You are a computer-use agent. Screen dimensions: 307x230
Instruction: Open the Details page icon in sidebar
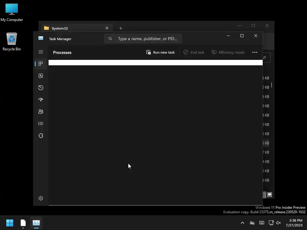point(41,124)
